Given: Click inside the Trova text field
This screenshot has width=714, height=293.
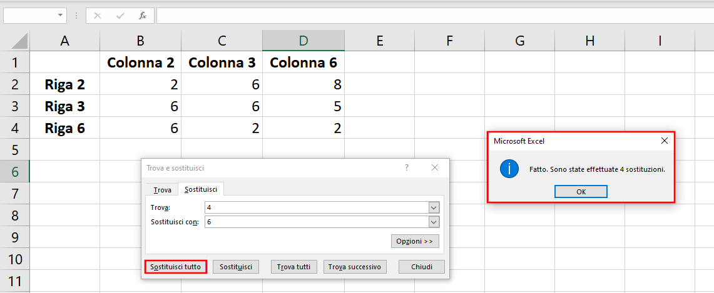Looking at the screenshot, I should 317,207.
